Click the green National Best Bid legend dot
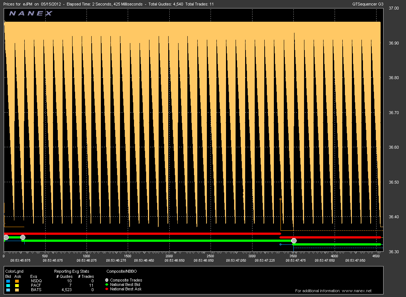 point(107,284)
